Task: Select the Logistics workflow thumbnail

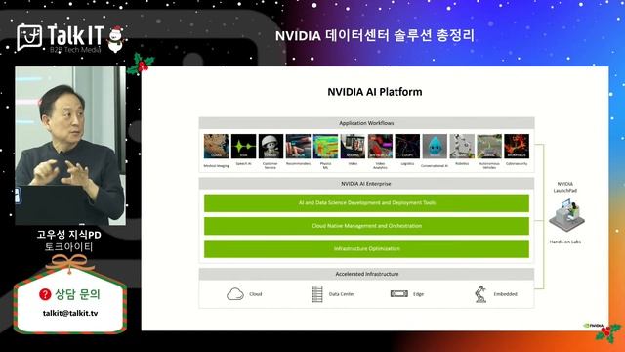Action: point(407,146)
